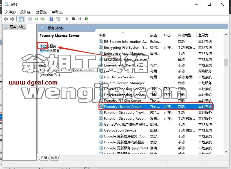This screenshot has height=169, width=231.
Task: Click the Back arrow toolbar icon
Action: [x=6, y=19]
